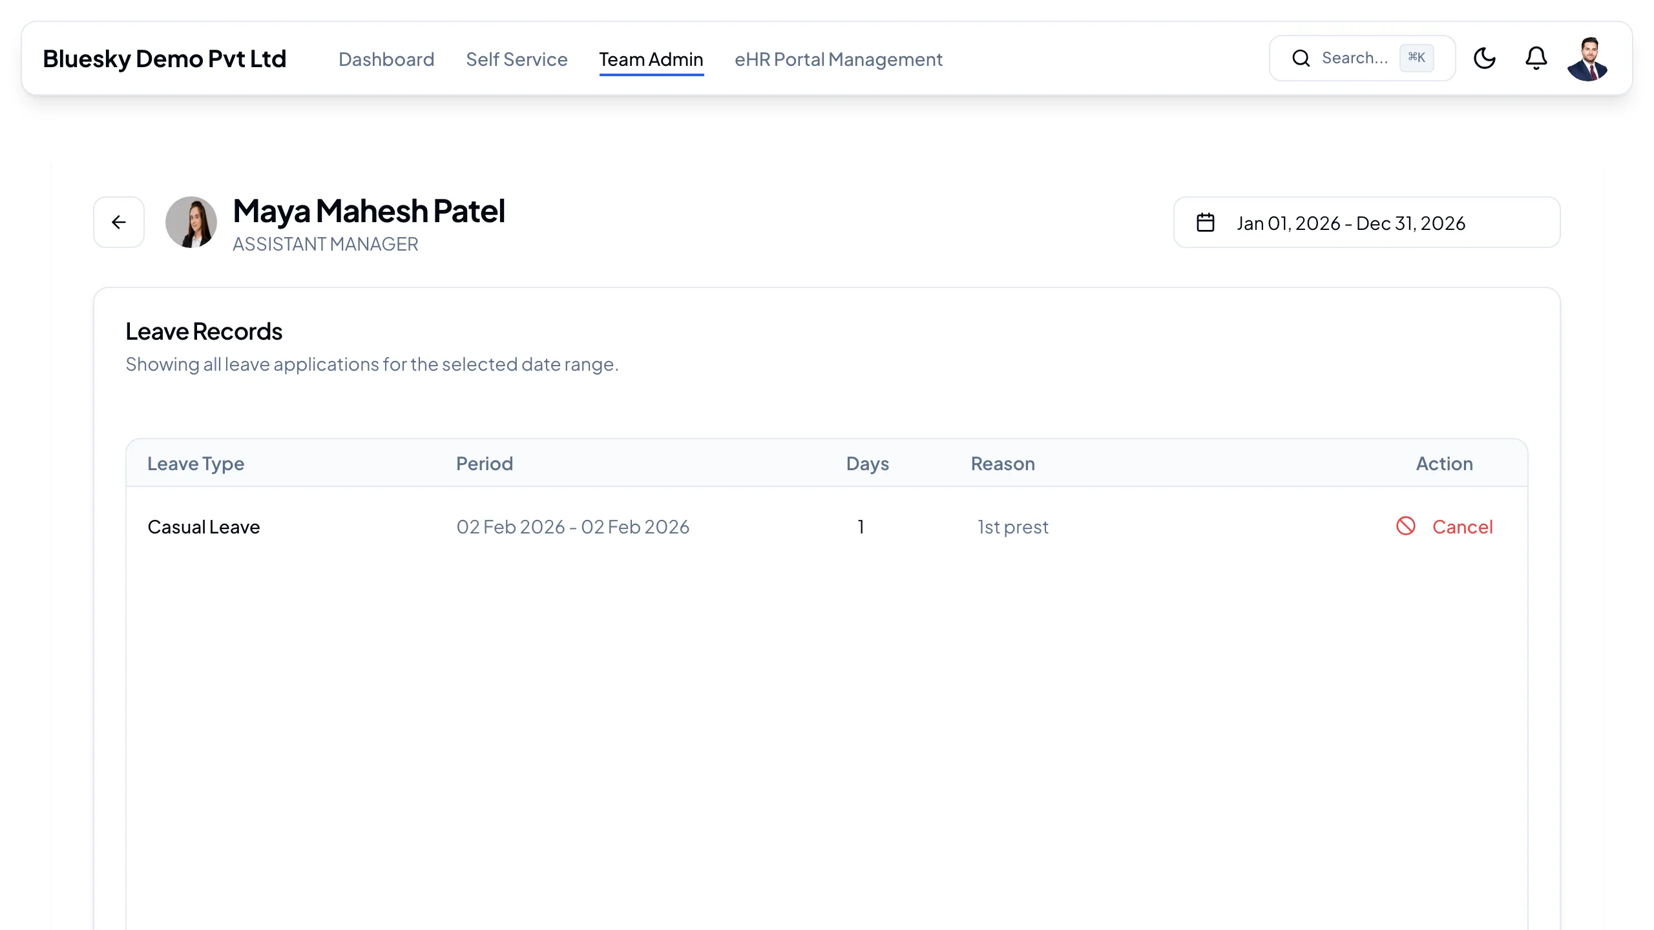Select the Casual Leave cell
1654x930 pixels.
point(204,527)
